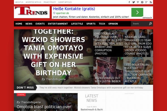Open the Twitter social icon

click(134, 2)
